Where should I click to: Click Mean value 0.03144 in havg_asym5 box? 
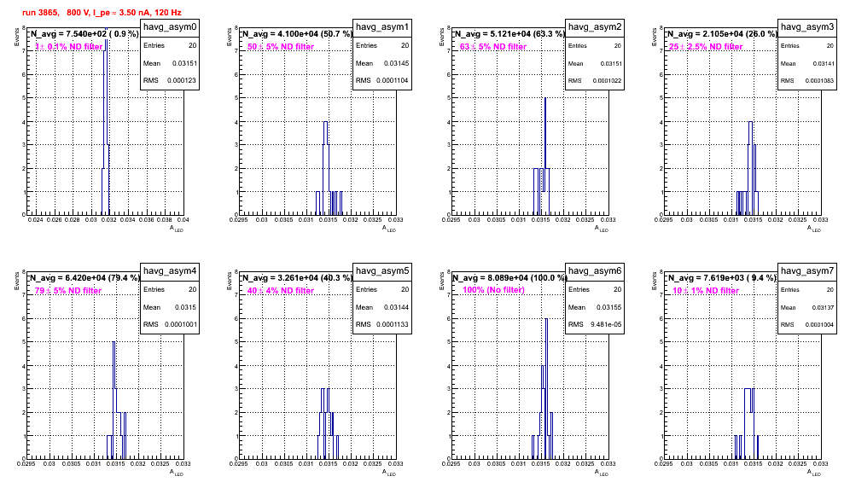click(398, 307)
